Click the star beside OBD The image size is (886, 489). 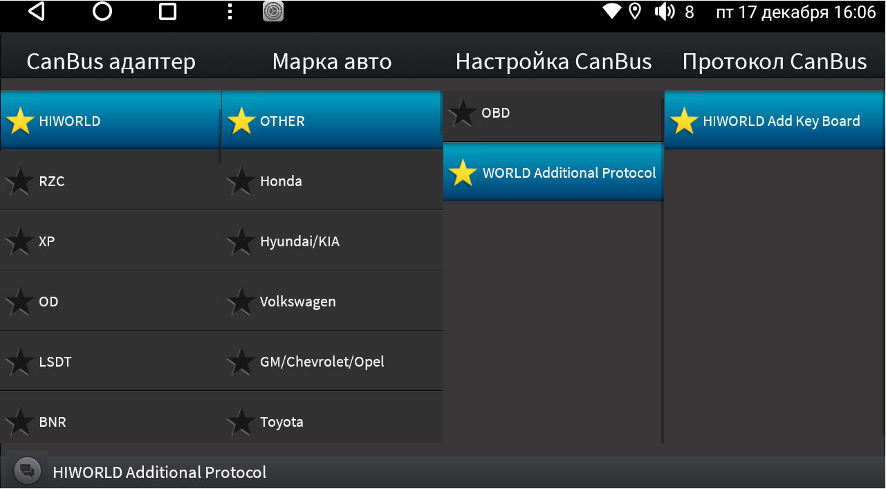463,113
